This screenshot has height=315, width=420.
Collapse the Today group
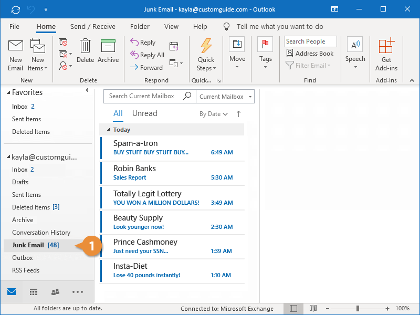click(x=109, y=129)
